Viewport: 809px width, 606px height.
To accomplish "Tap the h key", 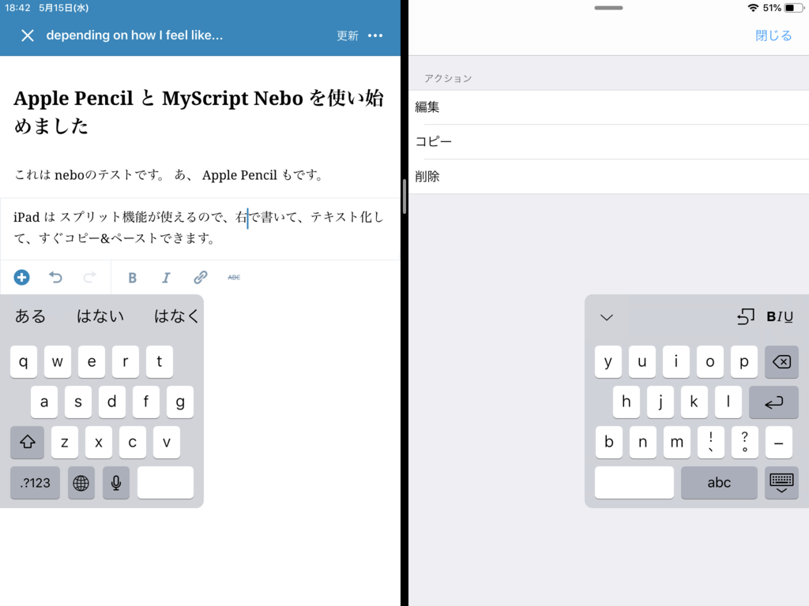I will (627, 402).
